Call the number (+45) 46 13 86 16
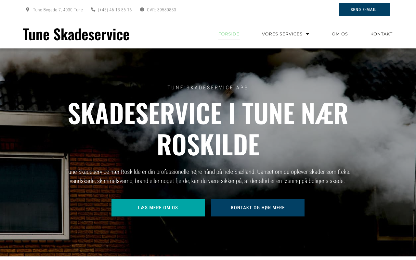Image resolution: width=416 pixels, height=260 pixels. (115, 10)
